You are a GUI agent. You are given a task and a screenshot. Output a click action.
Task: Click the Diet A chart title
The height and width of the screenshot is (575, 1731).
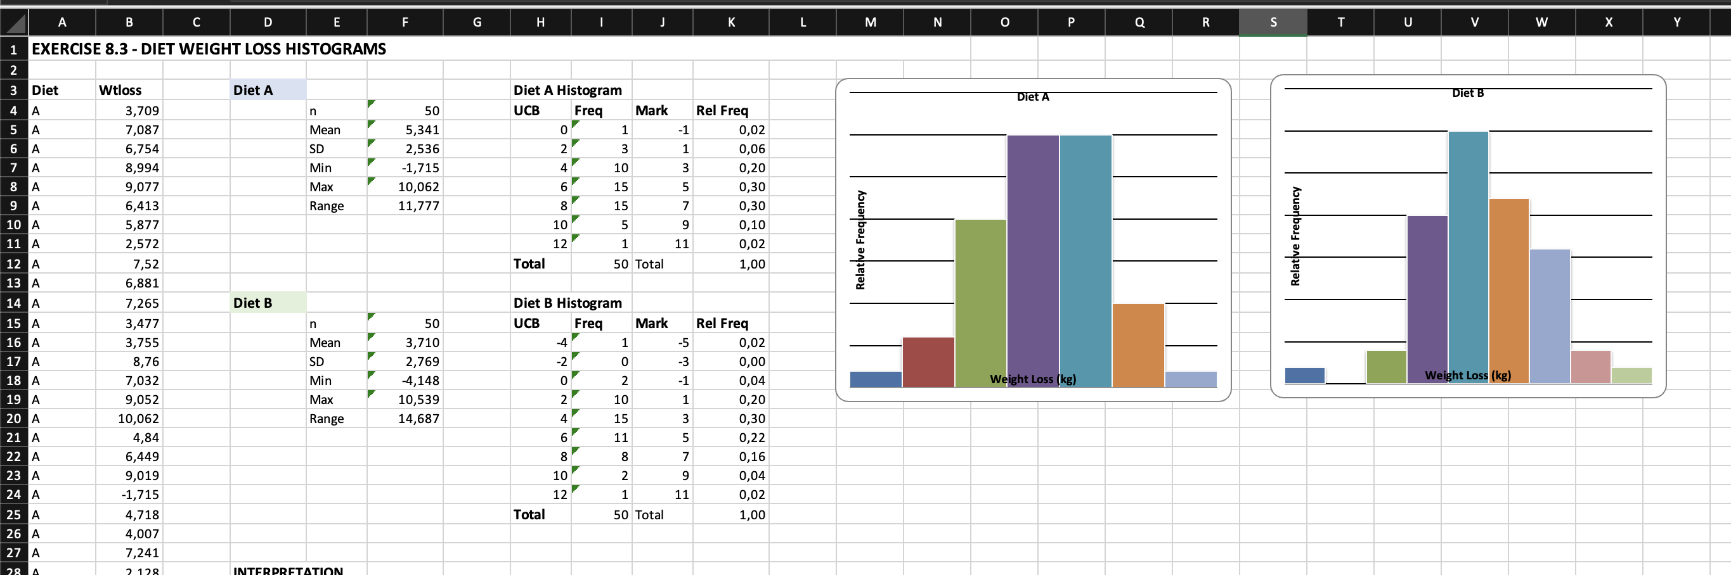(x=1034, y=96)
